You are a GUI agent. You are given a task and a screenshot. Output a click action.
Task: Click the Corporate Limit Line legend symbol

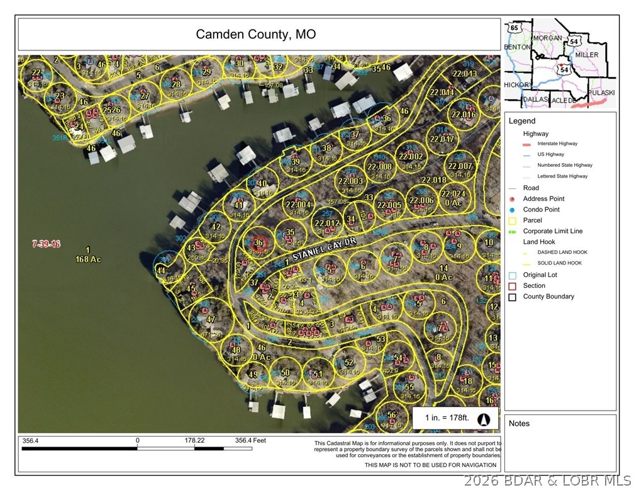[x=513, y=232]
